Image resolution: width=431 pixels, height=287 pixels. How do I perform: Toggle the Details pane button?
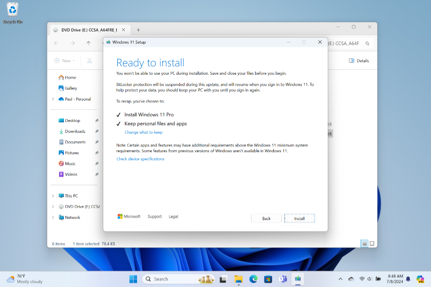pos(359,61)
